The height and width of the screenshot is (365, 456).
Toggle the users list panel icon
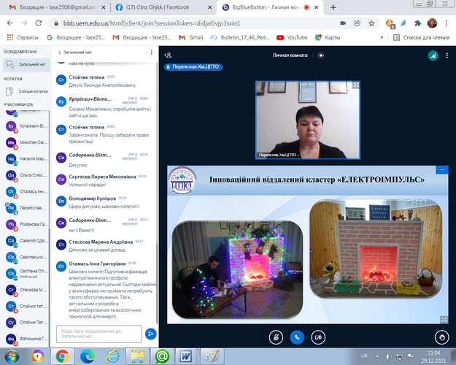click(168, 54)
